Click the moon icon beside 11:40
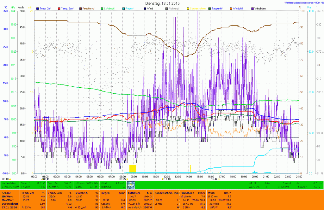The width and height of the screenshot is (324, 210). pyautogui.click(x=163, y=179)
